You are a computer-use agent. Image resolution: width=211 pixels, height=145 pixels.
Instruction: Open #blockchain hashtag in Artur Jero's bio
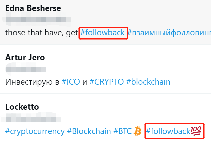(148, 82)
